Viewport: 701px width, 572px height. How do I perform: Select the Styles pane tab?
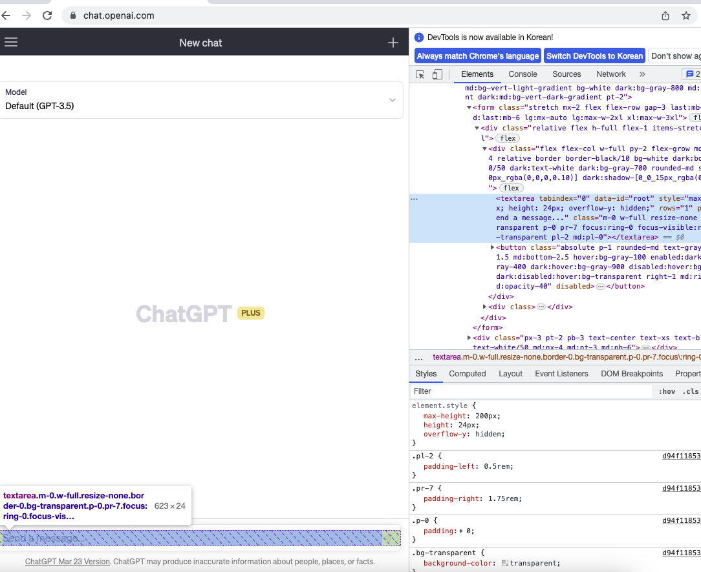click(x=426, y=374)
